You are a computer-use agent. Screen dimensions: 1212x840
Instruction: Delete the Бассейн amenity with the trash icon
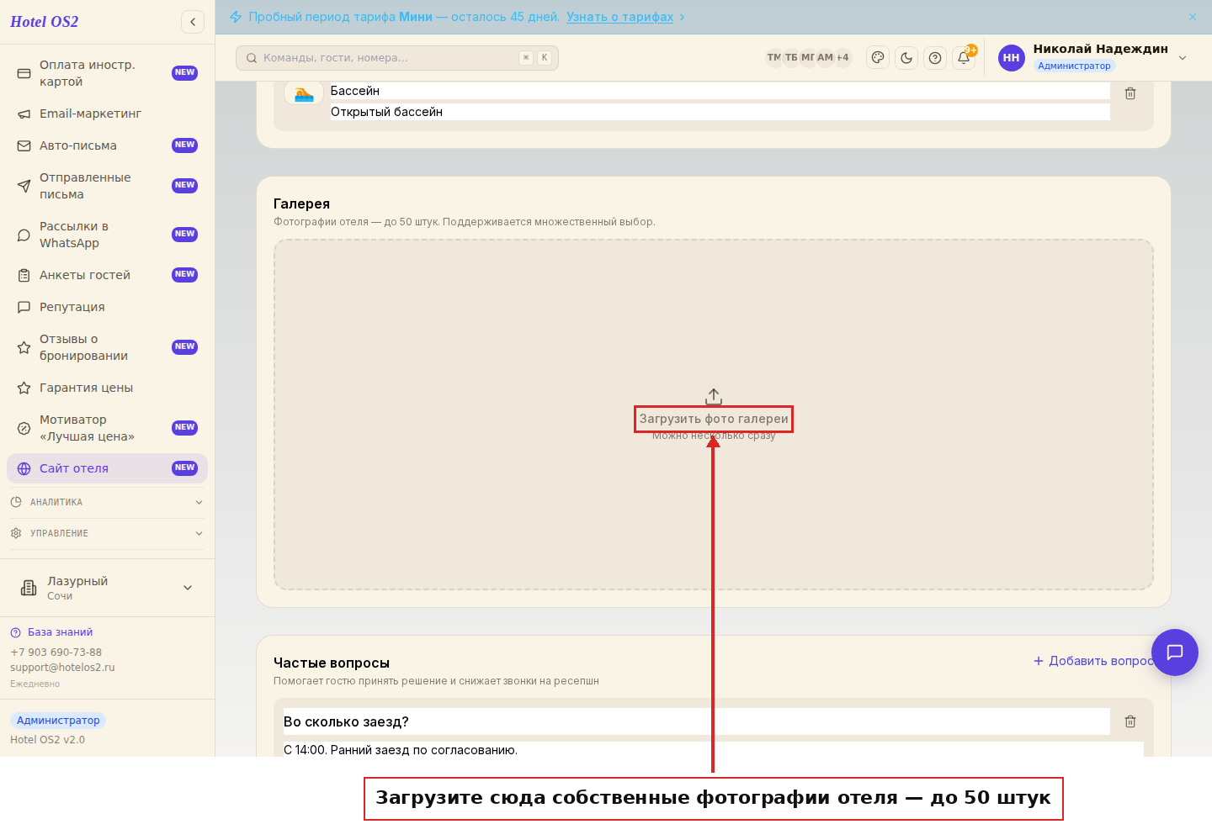[x=1130, y=93]
